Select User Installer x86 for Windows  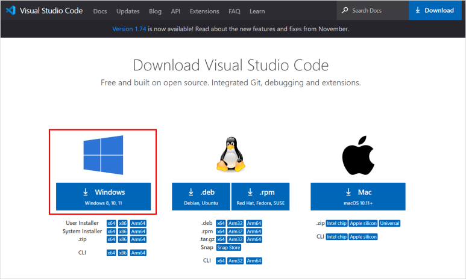pyautogui.click(x=123, y=223)
